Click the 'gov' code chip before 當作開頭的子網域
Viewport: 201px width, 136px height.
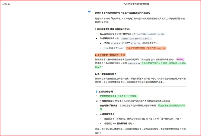(153, 60)
